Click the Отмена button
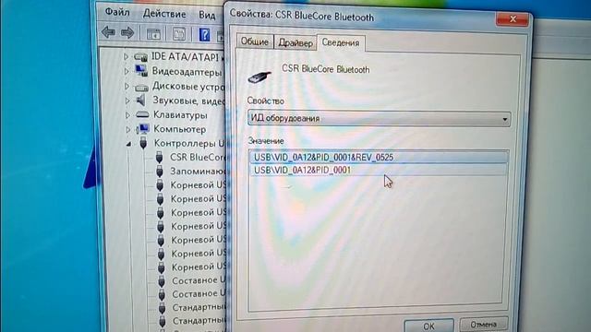 click(484, 324)
